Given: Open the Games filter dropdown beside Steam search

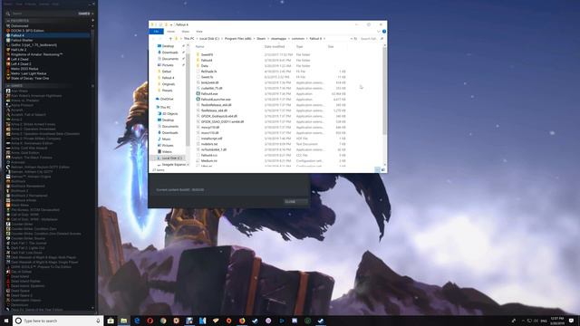Looking at the screenshot, I should [x=84, y=14].
